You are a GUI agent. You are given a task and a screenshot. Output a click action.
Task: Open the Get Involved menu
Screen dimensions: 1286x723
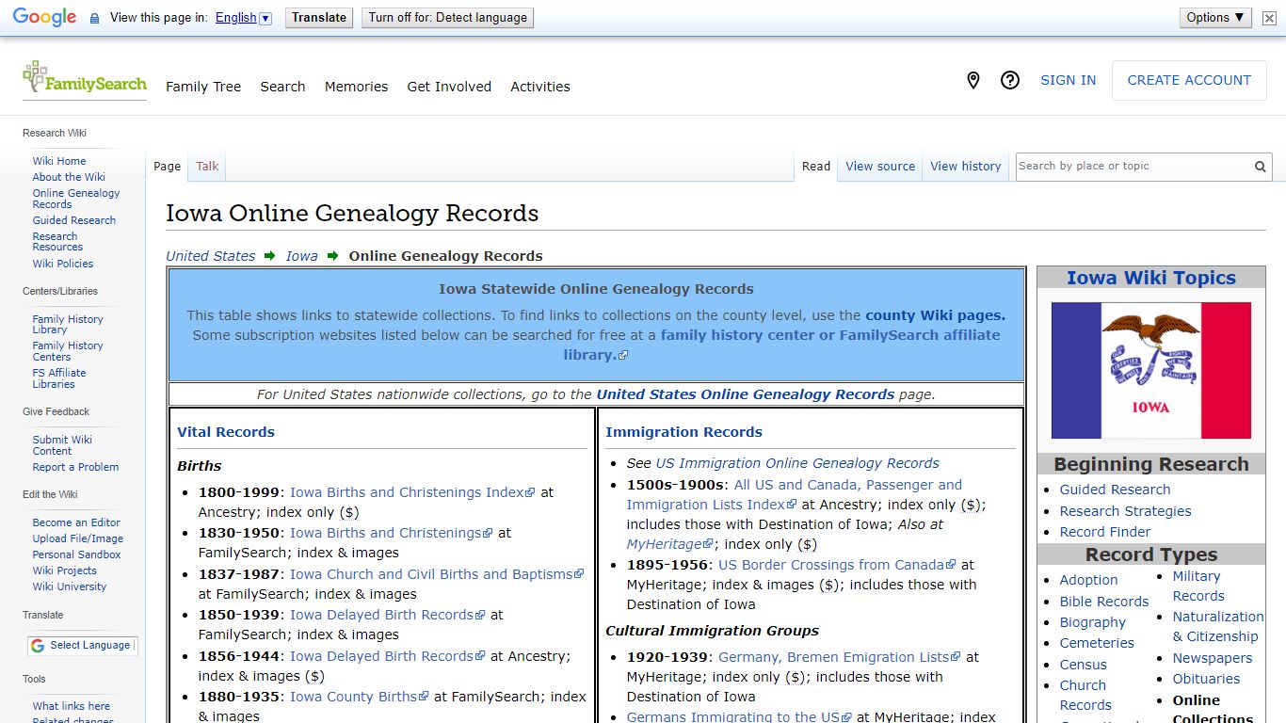(449, 87)
